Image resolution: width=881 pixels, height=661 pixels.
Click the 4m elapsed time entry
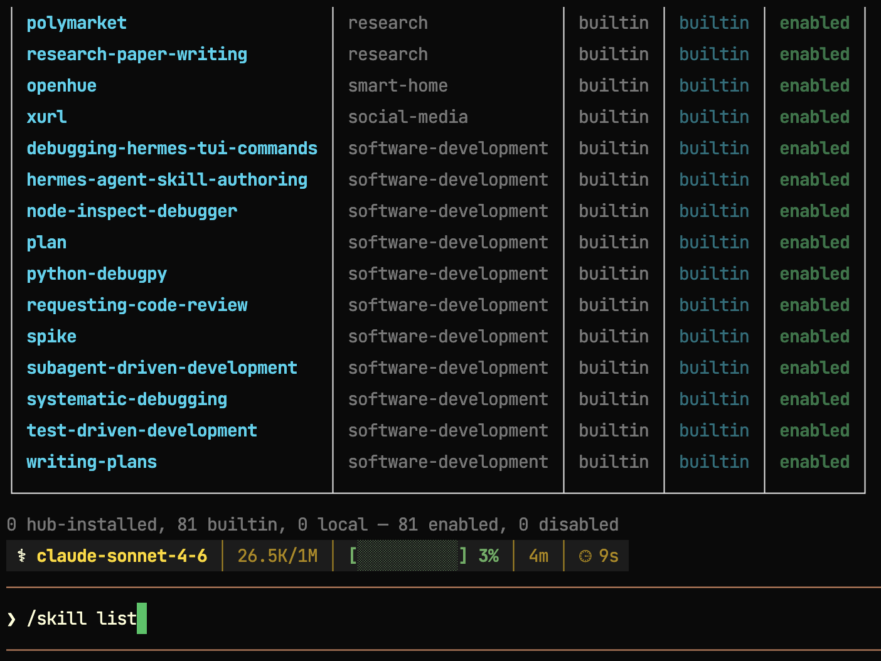point(538,556)
